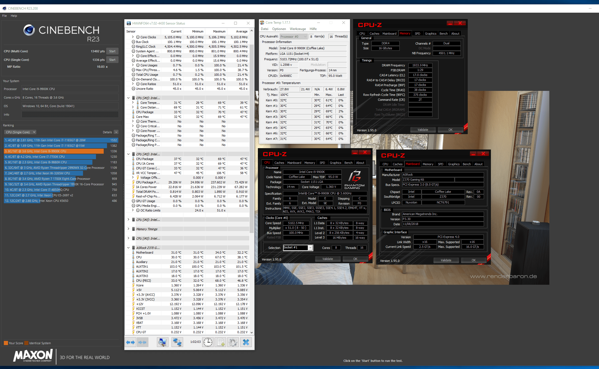Viewport: 599px width, 369px height.
Task: Expand the Memory Timings sensor group
Action: click(128, 229)
